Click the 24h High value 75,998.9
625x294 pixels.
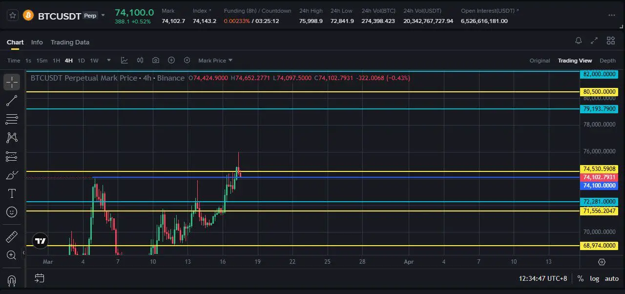tap(311, 21)
